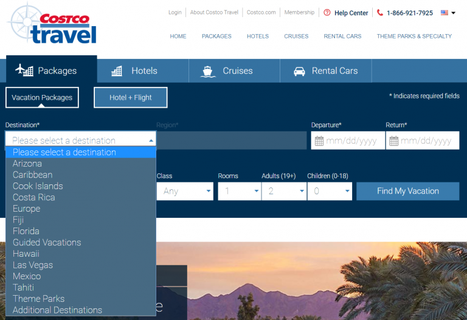467x320 pixels.
Task: Open the Membership link in header
Action: tap(299, 12)
